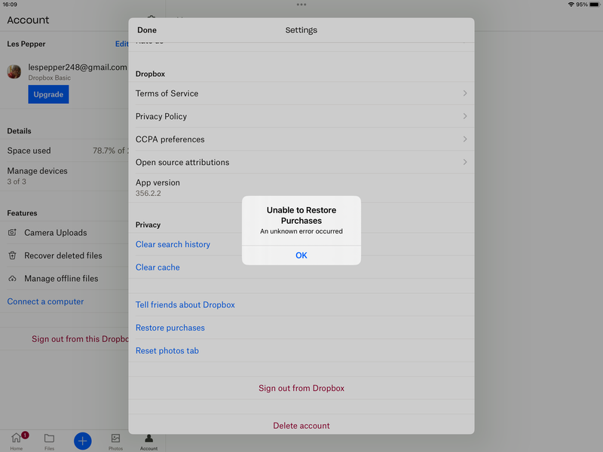Click the Camera Uploads camera icon
The height and width of the screenshot is (452, 603).
pos(12,233)
